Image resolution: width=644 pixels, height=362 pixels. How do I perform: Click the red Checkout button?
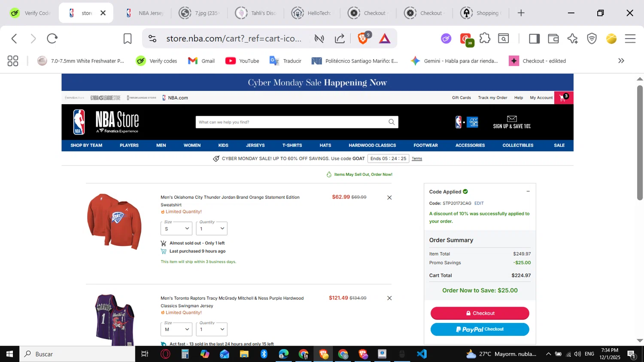[480, 313]
